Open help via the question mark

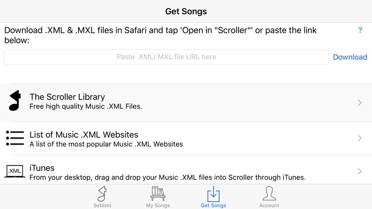pyautogui.click(x=360, y=30)
